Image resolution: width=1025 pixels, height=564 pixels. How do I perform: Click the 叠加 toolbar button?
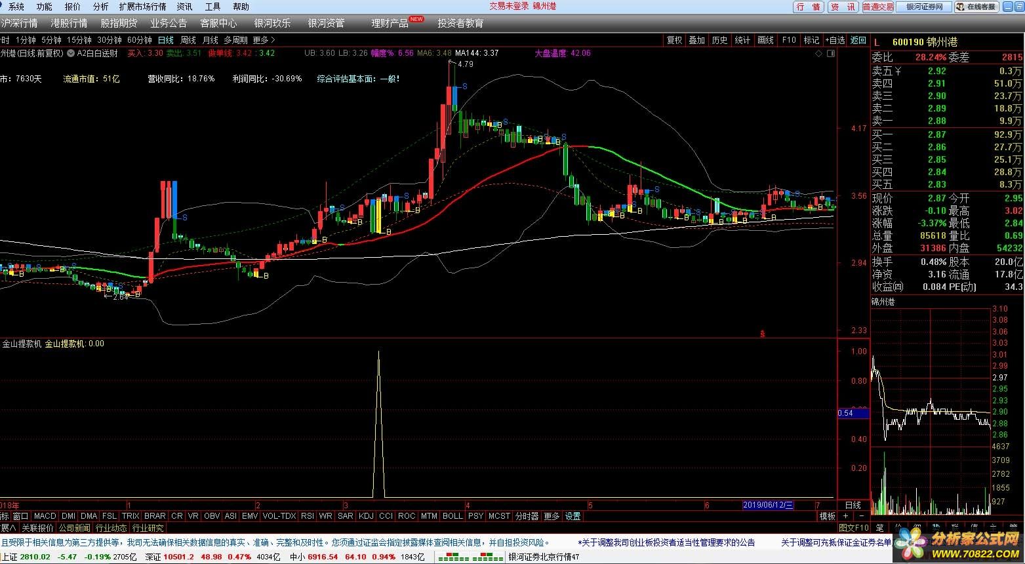[696, 40]
